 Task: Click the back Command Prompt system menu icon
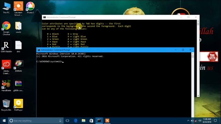pos(45,17)
